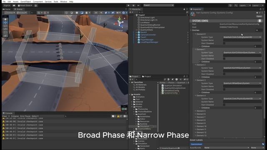
Task: Collapse the Track1 scene in Hierarchy
Action: [134, 15]
